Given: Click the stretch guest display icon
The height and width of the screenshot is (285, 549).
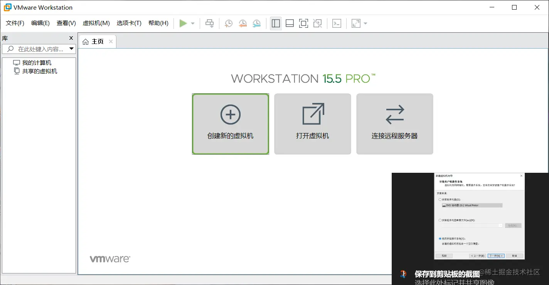Looking at the screenshot, I should (x=356, y=24).
